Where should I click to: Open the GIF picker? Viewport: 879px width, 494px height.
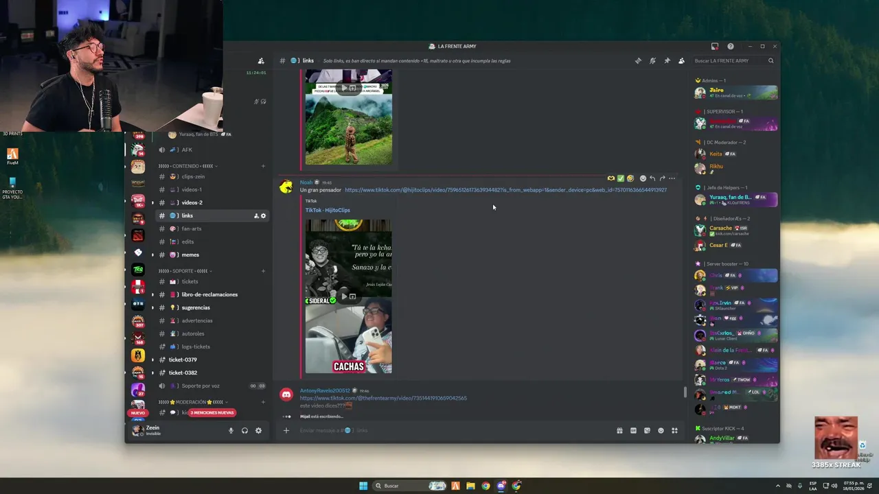coord(633,431)
